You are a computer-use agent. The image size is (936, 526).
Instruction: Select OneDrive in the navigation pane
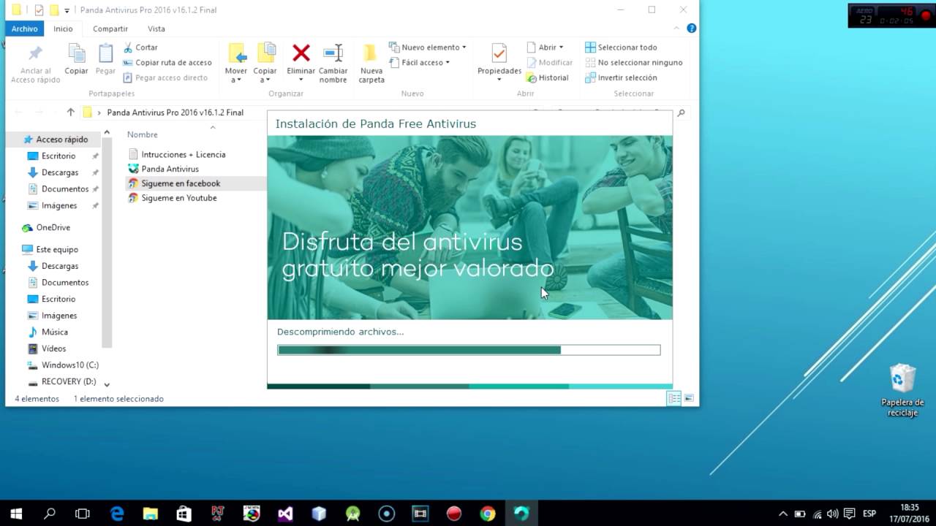46,228
